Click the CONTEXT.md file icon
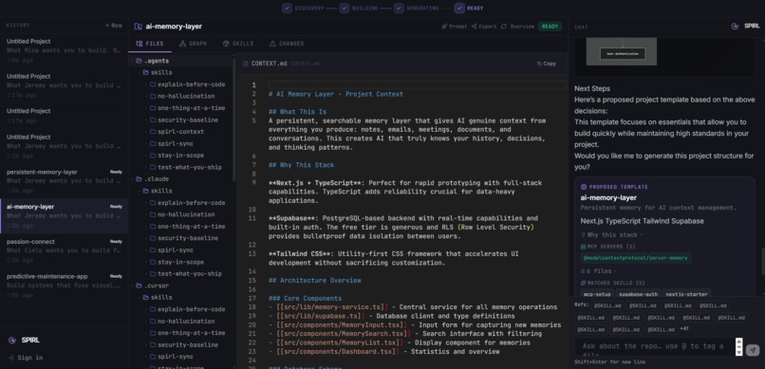Image resolution: width=765 pixels, height=369 pixels. coord(246,64)
